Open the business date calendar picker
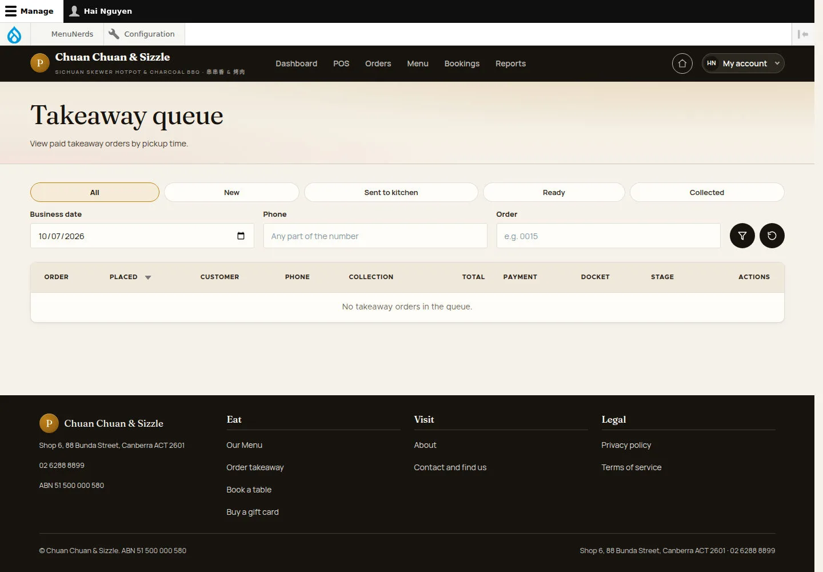The width and height of the screenshot is (823, 572). [241, 236]
